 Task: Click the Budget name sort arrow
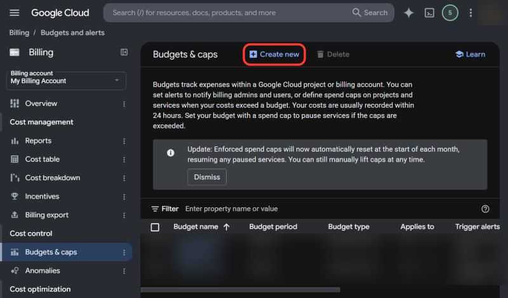(227, 227)
